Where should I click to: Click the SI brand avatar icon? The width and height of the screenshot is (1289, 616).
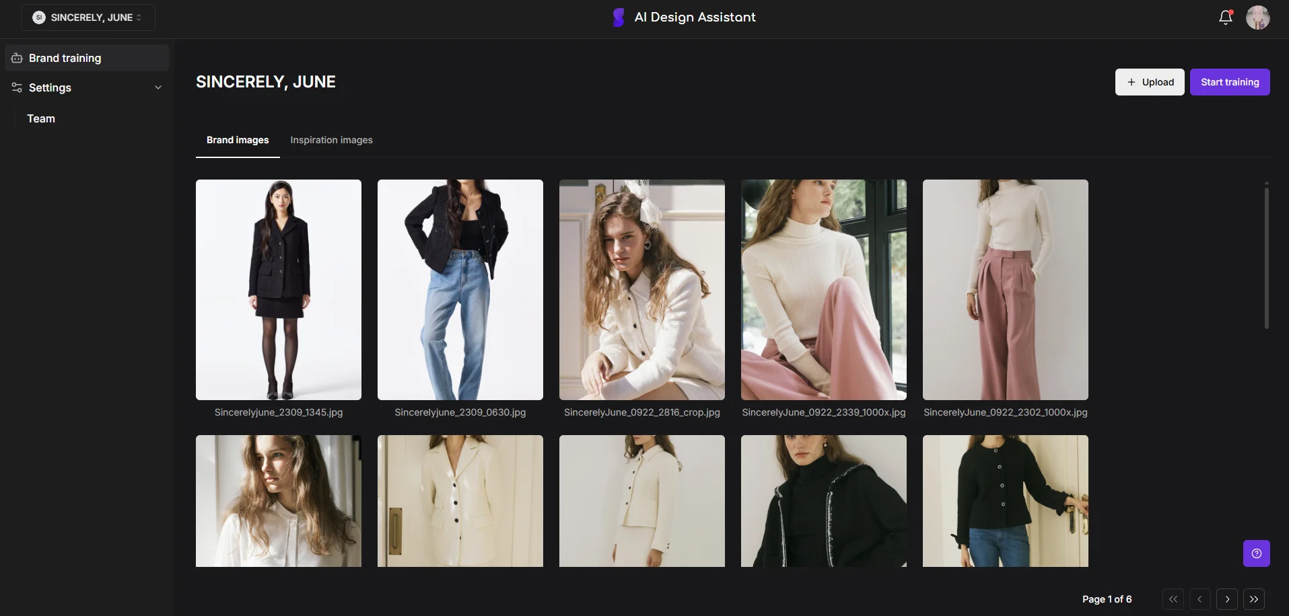39,17
